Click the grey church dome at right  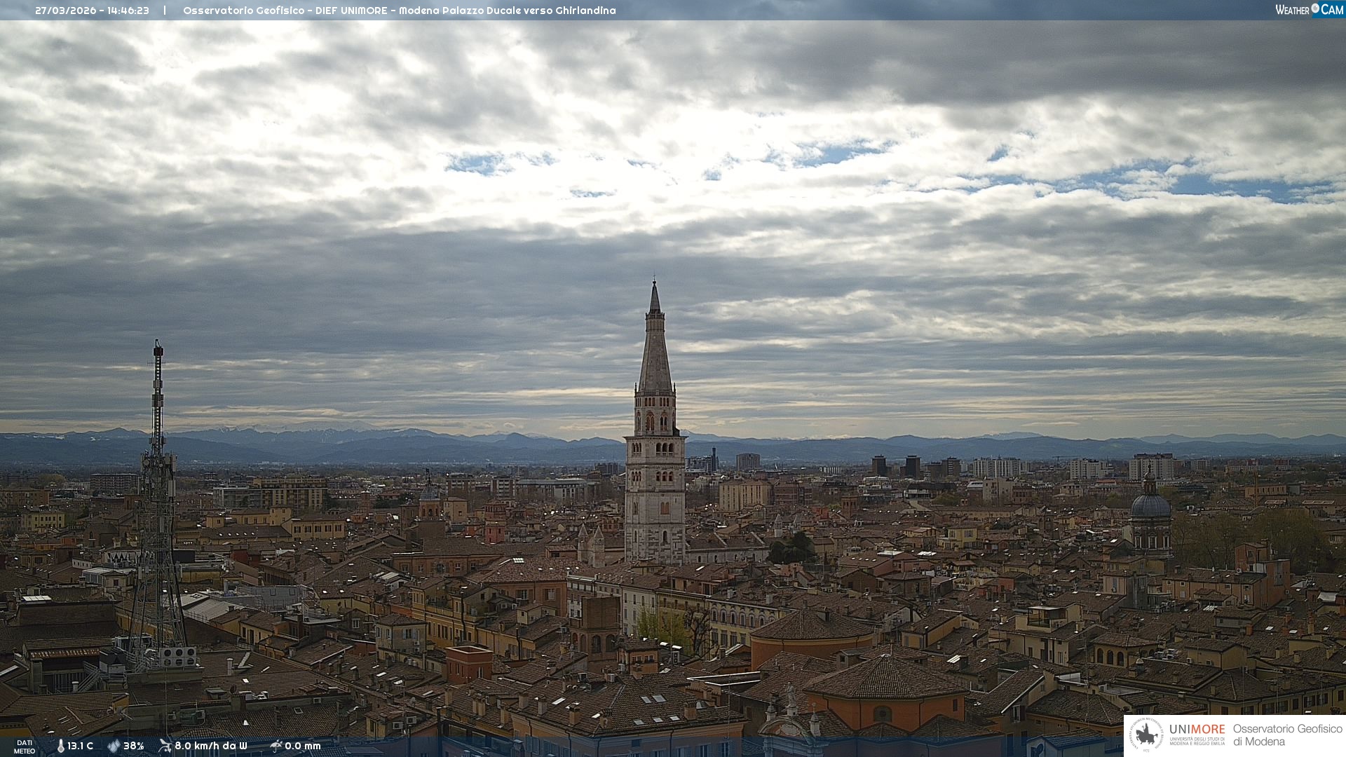[1150, 505]
